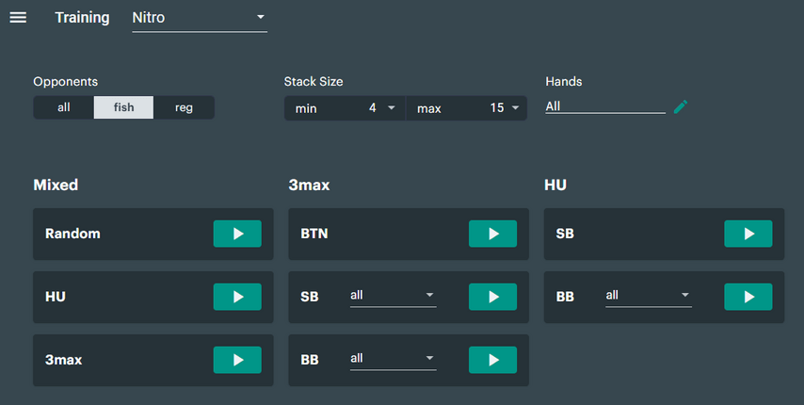Open the 3max BB position dropdown

tap(392, 359)
